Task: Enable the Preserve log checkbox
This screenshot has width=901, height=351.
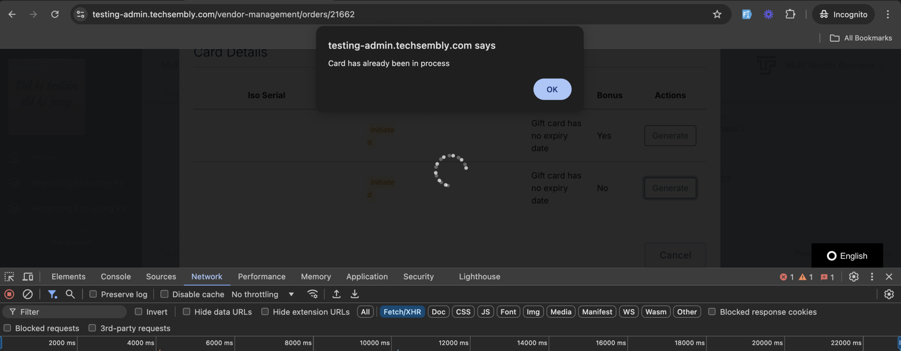Action: [93, 294]
